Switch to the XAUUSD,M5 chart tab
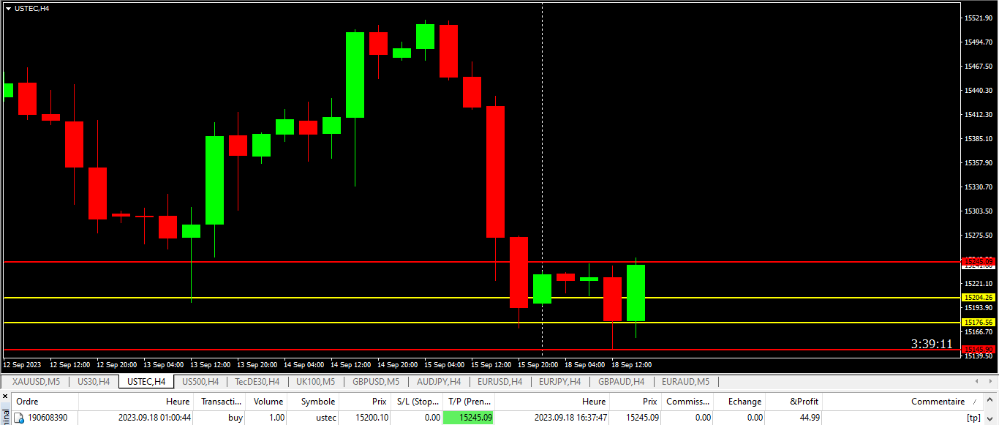 click(36, 381)
